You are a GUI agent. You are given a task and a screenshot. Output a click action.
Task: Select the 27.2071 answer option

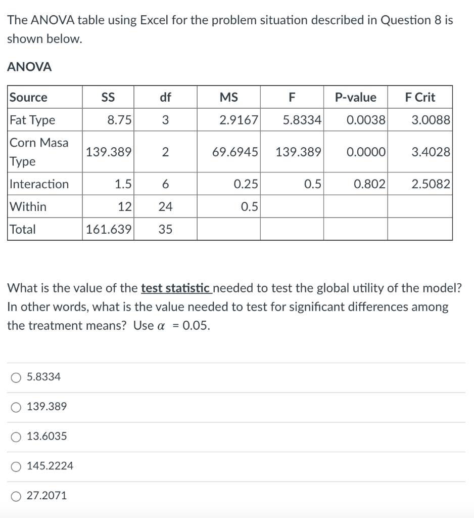(17, 496)
